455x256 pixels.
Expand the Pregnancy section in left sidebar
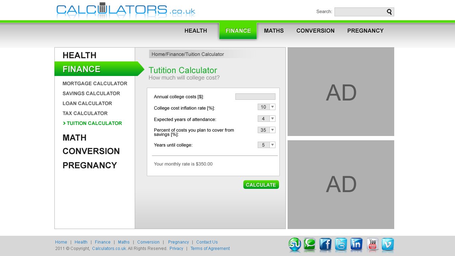tap(90, 165)
